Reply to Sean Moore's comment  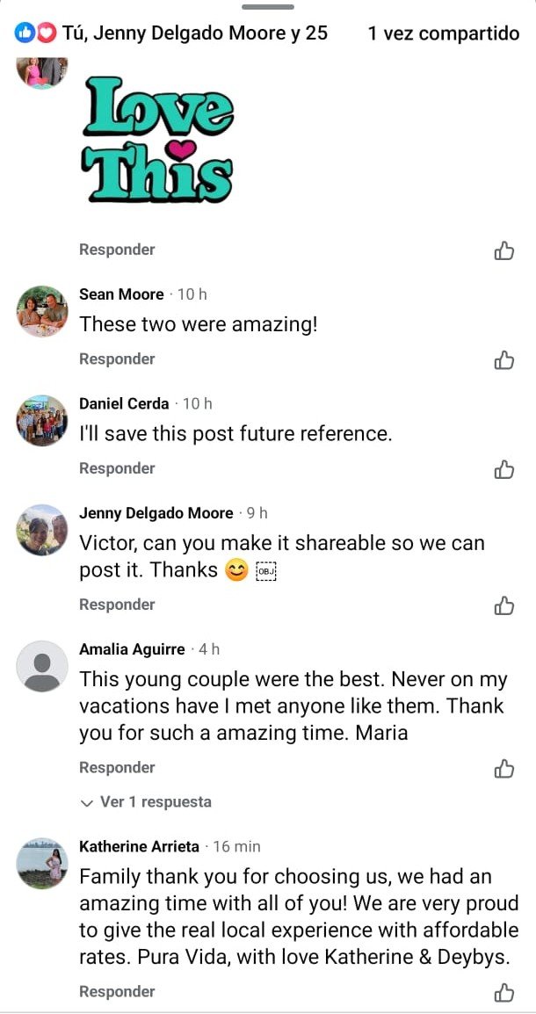coord(117,359)
